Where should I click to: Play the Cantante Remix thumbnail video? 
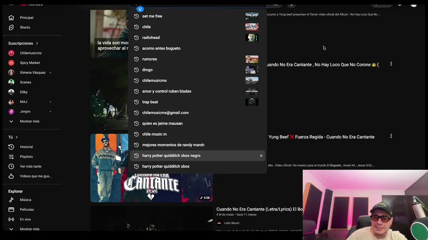point(151,168)
